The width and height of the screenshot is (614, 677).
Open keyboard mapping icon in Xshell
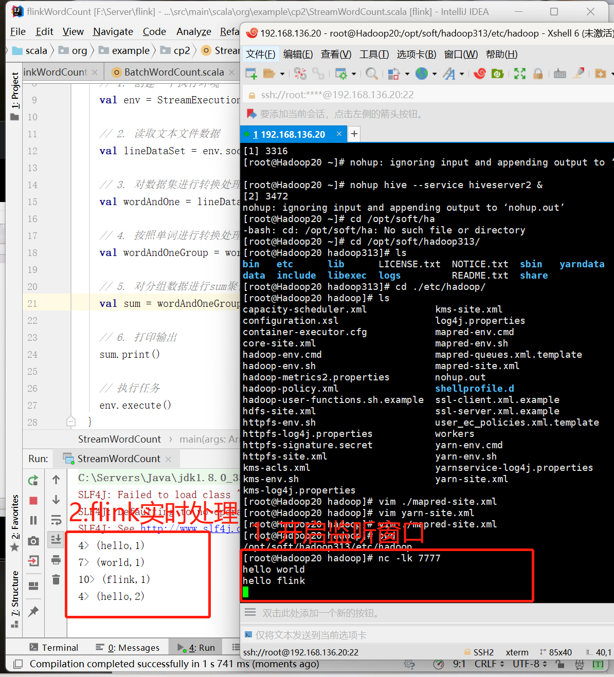point(560,74)
